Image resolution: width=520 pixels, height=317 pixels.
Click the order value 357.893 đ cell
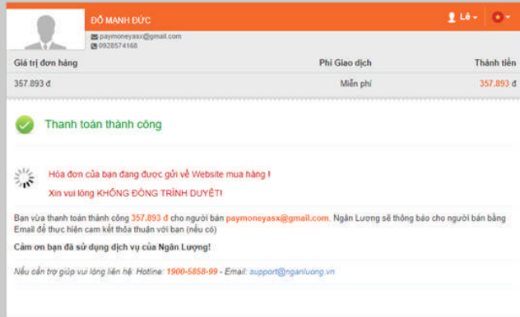point(32,84)
